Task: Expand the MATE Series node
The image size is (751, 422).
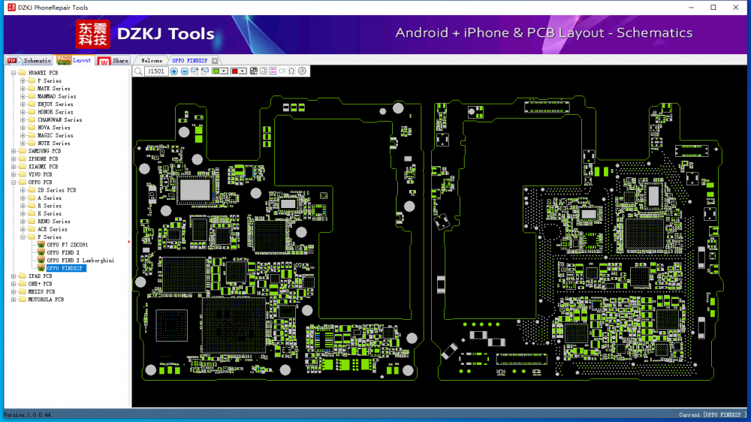Action: point(23,89)
